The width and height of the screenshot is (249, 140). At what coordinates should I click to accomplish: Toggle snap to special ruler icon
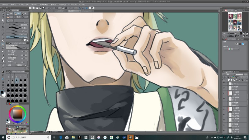tap(83, 8)
